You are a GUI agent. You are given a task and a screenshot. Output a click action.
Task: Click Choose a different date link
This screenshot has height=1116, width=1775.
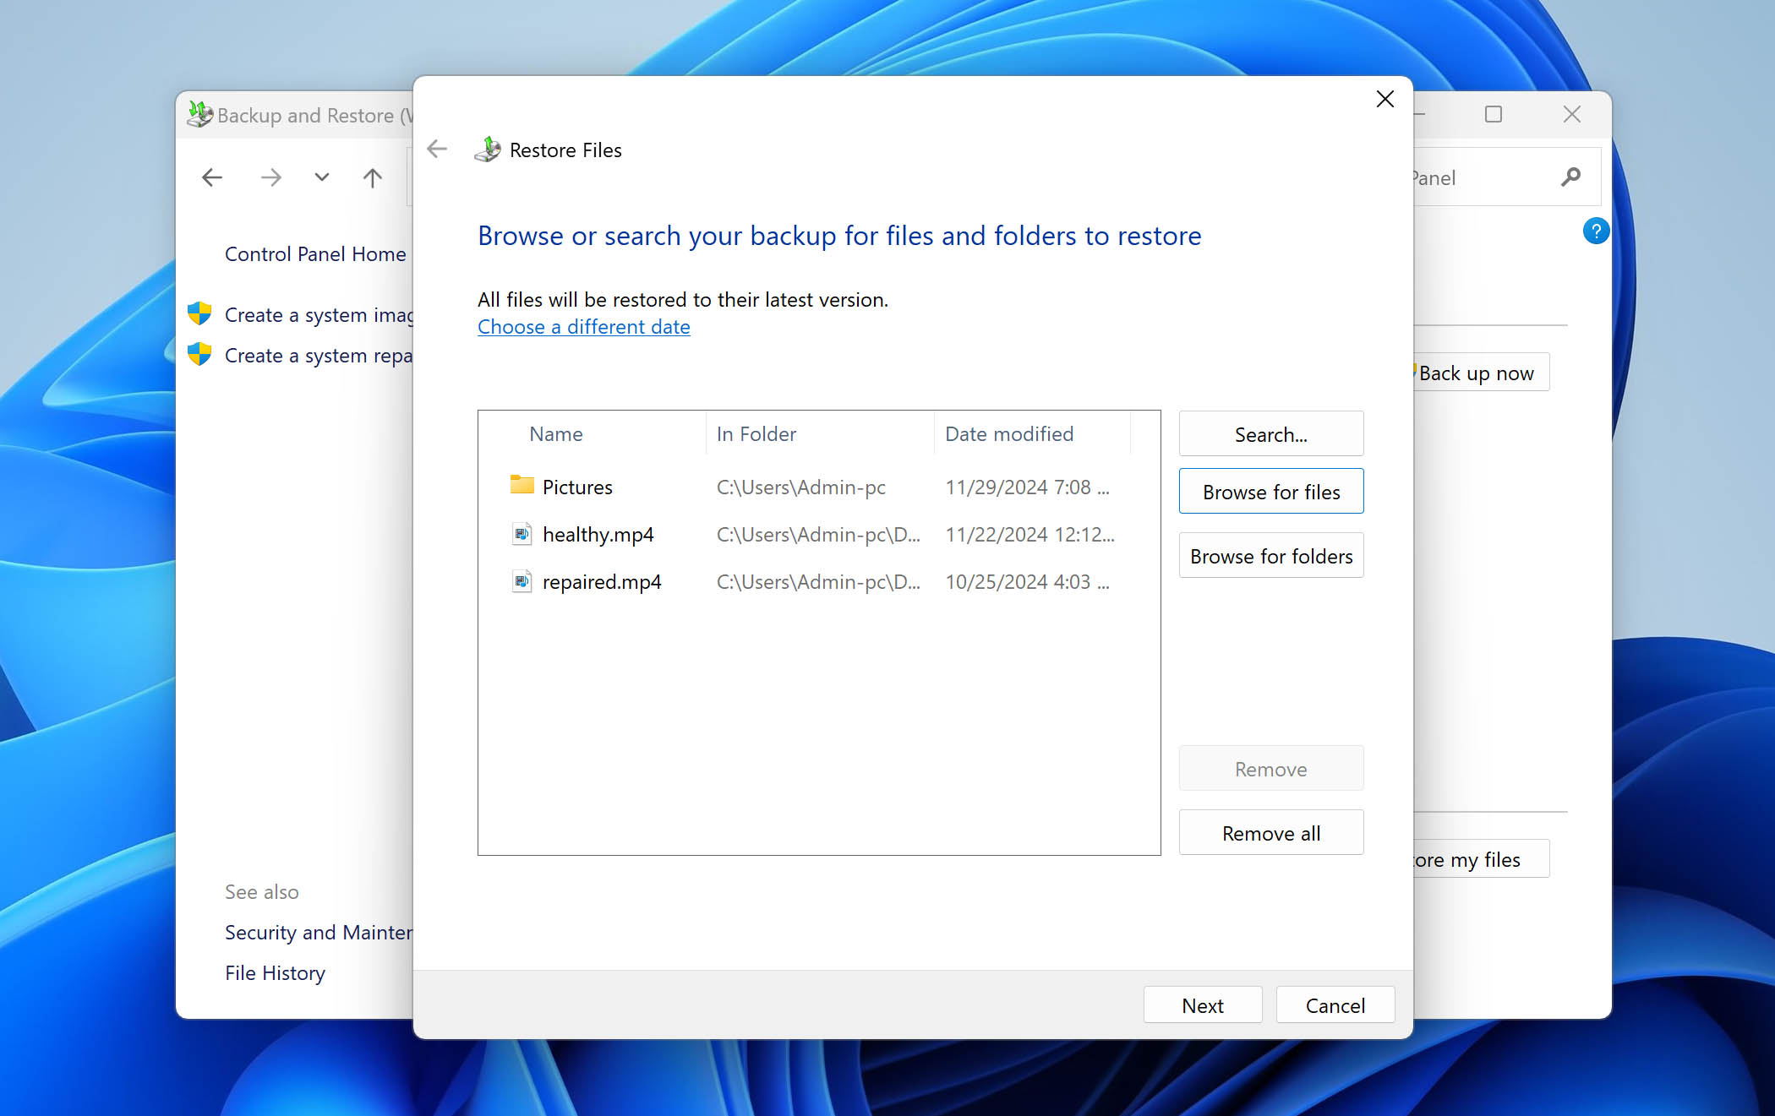584,325
